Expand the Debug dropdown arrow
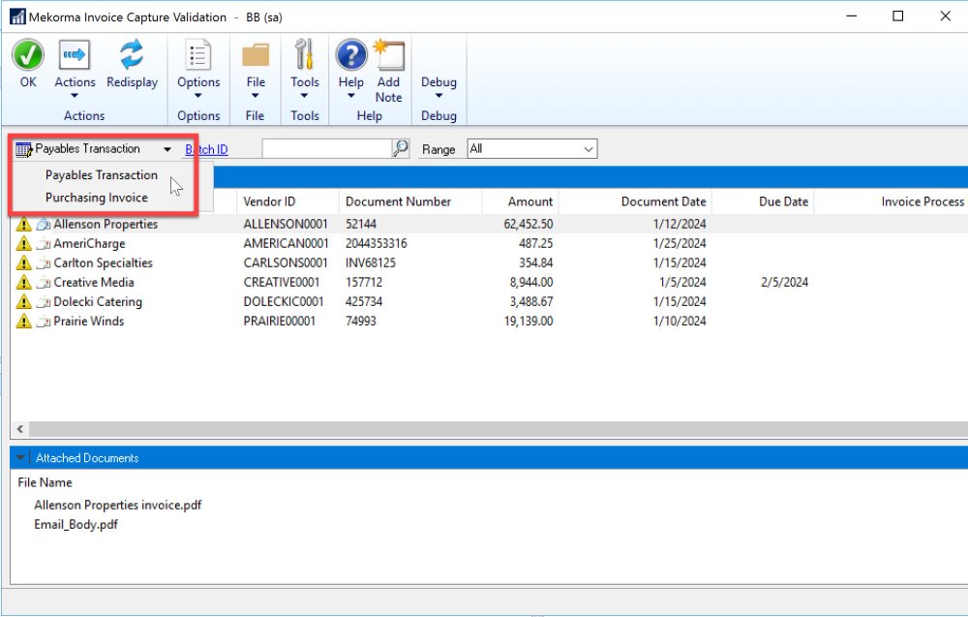Image resolution: width=968 pixels, height=617 pixels. pyautogui.click(x=439, y=96)
